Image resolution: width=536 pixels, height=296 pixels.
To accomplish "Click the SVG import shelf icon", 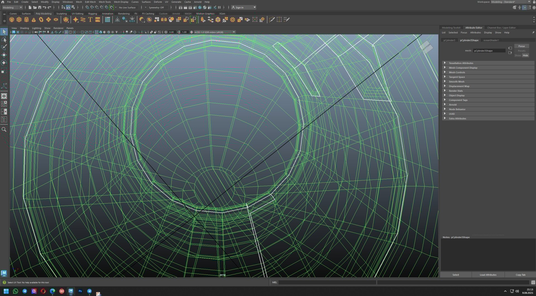I will point(98,20).
